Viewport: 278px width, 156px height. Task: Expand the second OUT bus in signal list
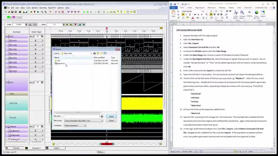7,82
